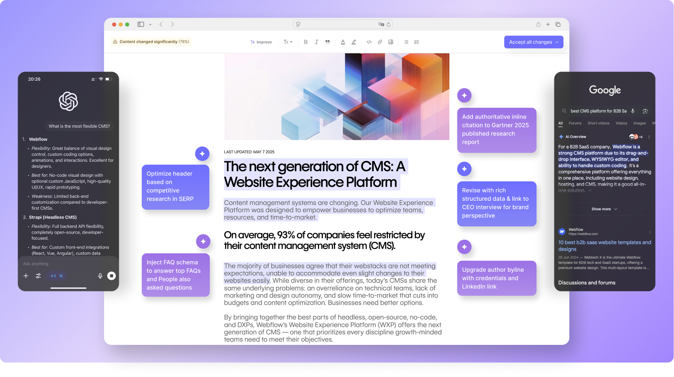Screen dimensions: 674x377
Task: Toggle italic formatting
Action: pos(316,42)
